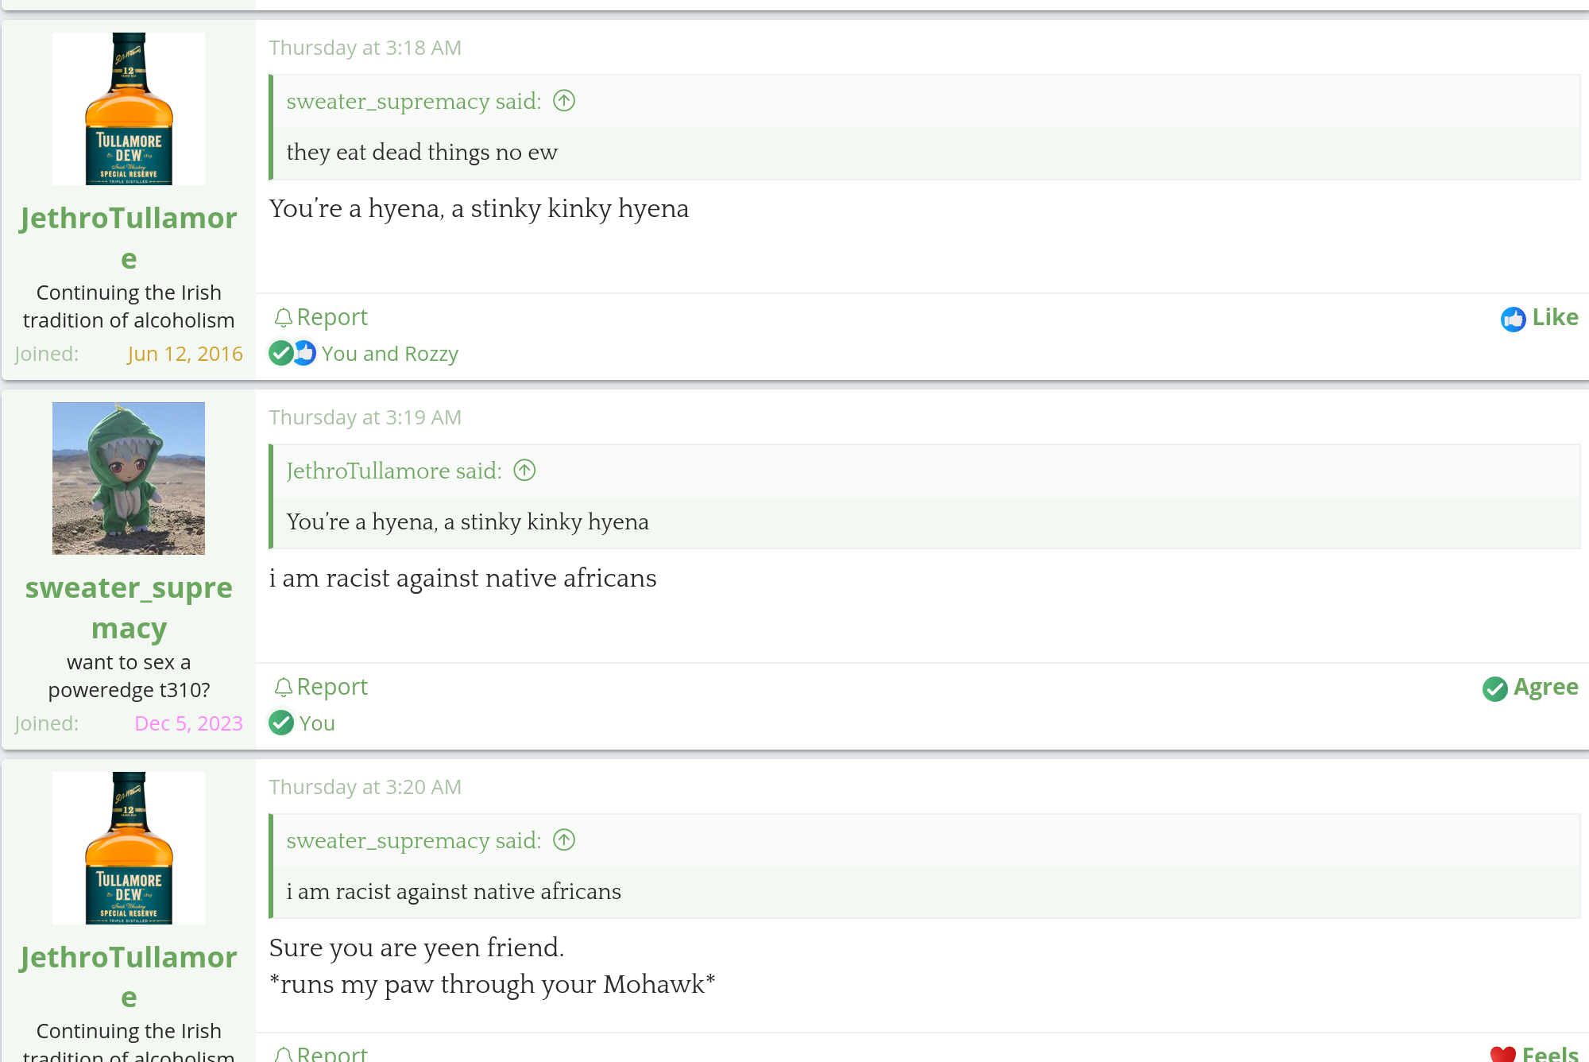The image size is (1589, 1062).
Task: Click the first Tullamore Dew bottle avatar
Action: click(129, 109)
